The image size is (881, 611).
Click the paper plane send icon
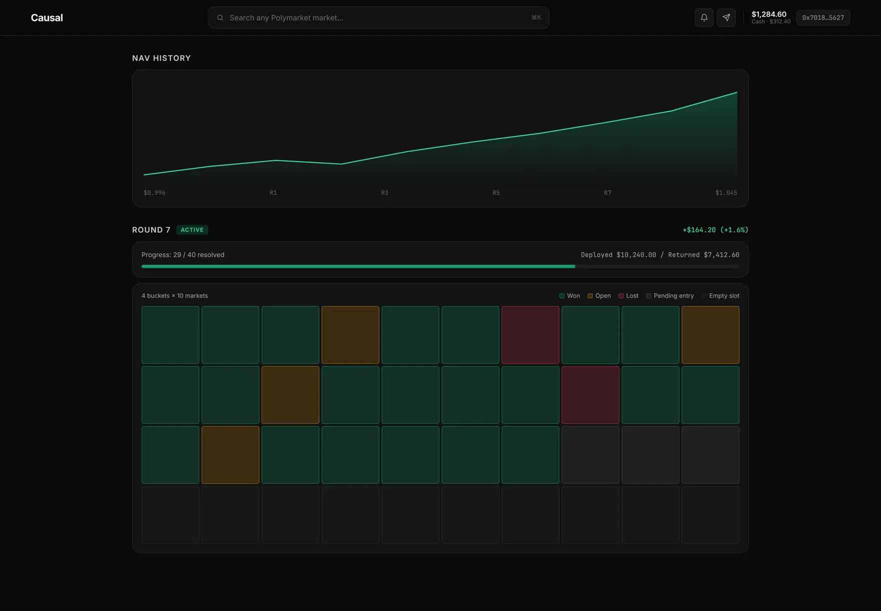tap(726, 18)
